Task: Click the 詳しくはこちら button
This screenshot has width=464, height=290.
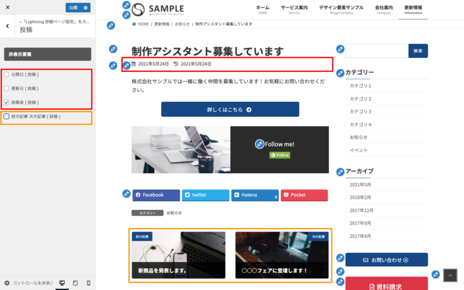Action: coord(230,109)
